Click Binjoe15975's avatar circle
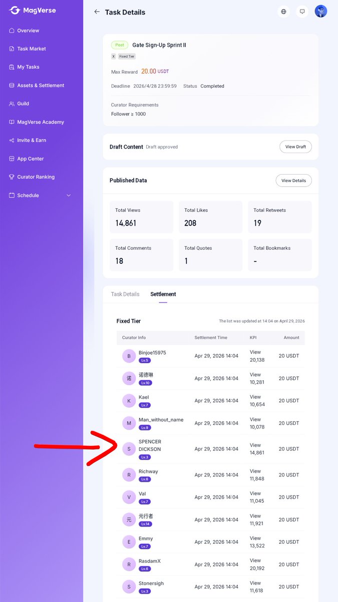This screenshot has width=338, height=602. pyautogui.click(x=129, y=356)
